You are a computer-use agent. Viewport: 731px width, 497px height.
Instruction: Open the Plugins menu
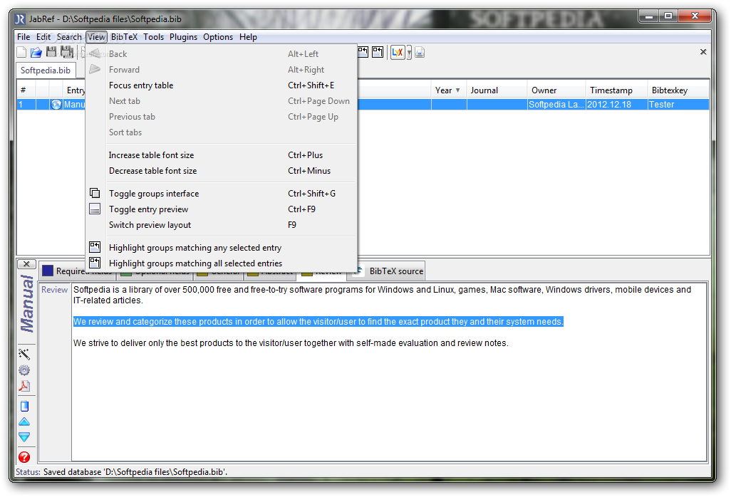[x=183, y=37]
